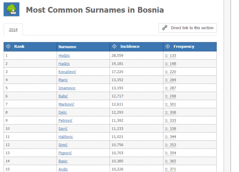Click the 1: 133 frequency value
This screenshot has height=172, width=239.
pyautogui.click(x=170, y=56)
